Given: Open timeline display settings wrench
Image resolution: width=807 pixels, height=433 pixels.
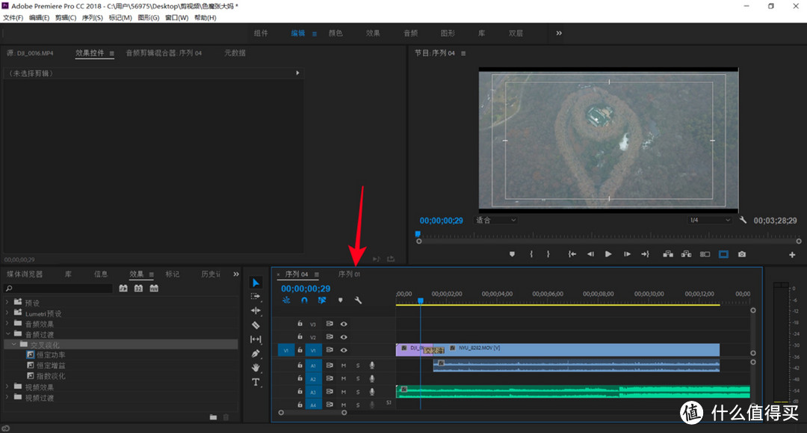Looking at the screenshot, I should tap(358, 300).
